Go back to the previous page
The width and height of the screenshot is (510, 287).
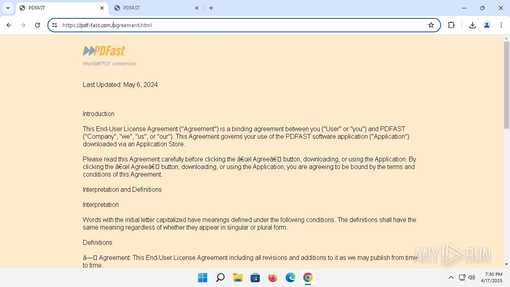[9, 25]
